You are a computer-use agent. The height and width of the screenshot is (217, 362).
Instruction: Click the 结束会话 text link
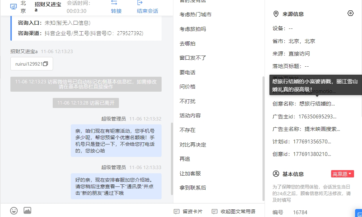147,11
